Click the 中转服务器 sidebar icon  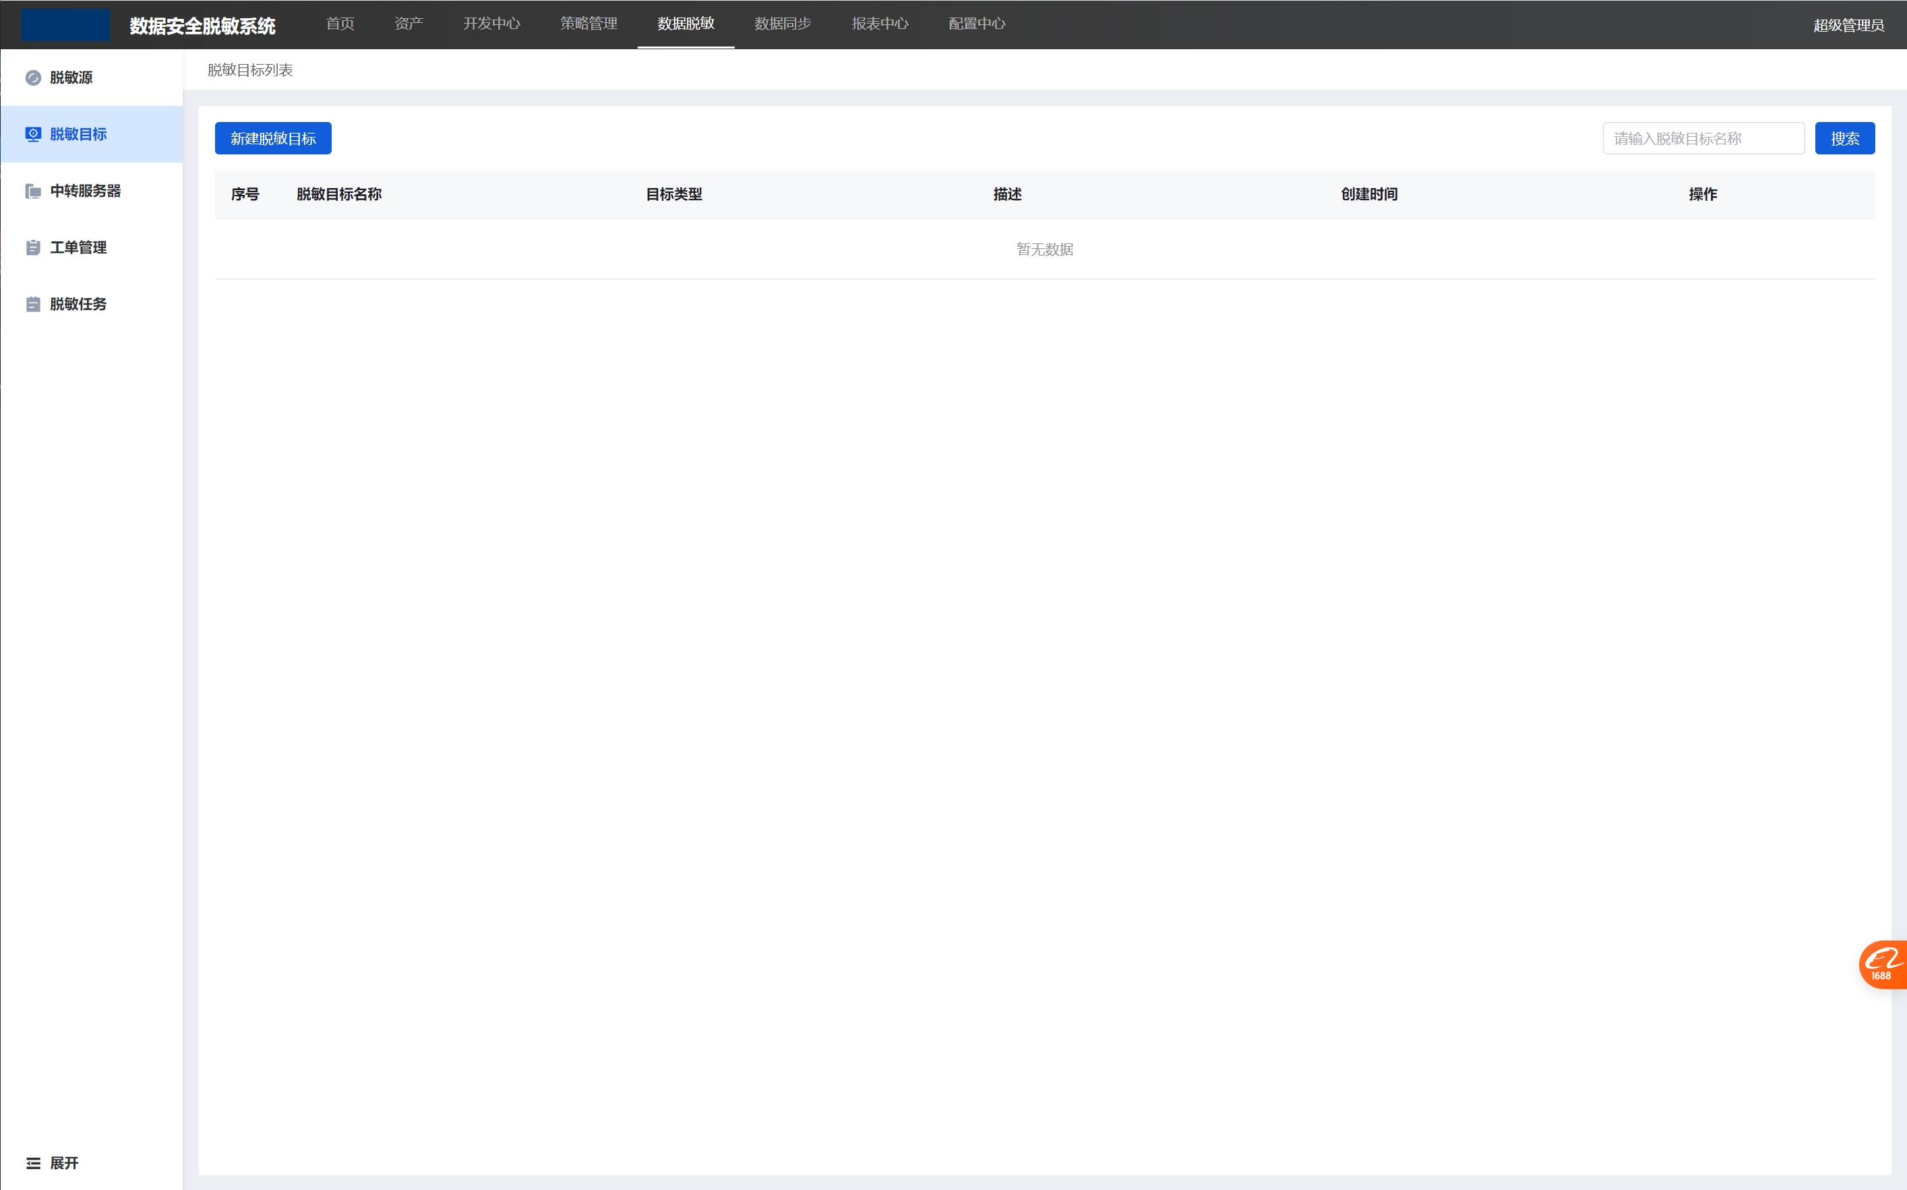(x=33, y=191)
